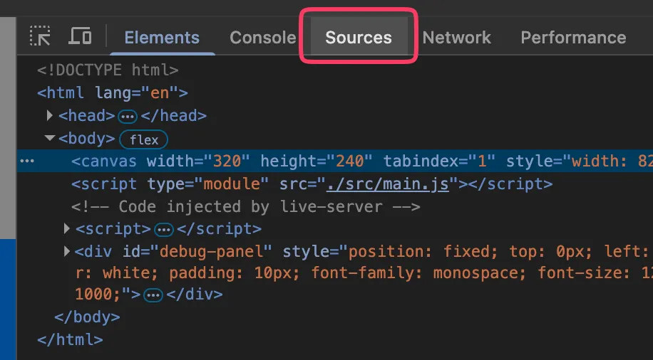Viewport: 653px width, 360px height.
Task: Switch to the Console tab
Action: tap(262, 38)
